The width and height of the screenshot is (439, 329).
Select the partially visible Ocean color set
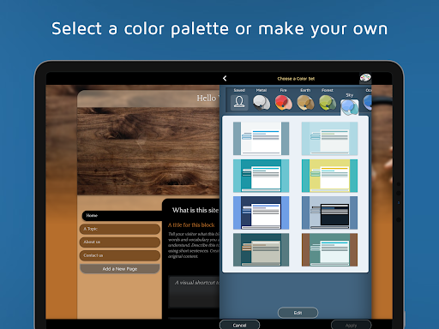(368, 103)
